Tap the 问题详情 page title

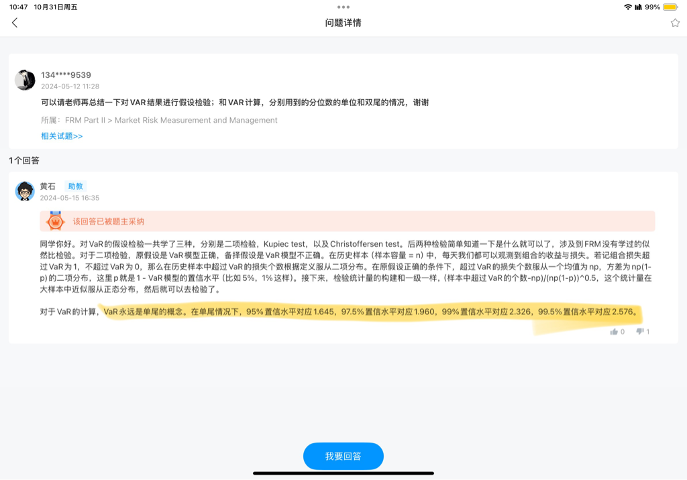343,23
